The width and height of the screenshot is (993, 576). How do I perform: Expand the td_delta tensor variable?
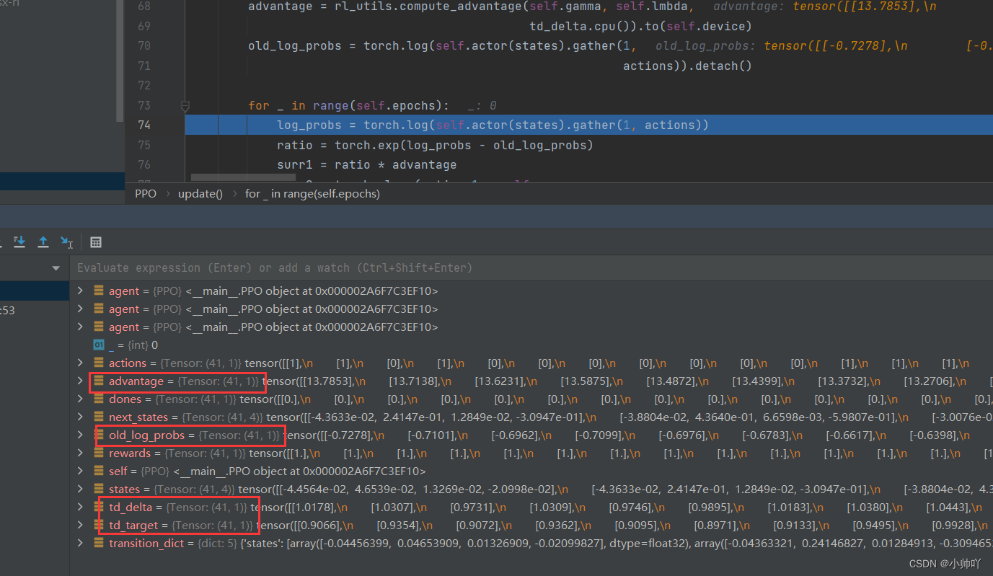coord(81,507)
